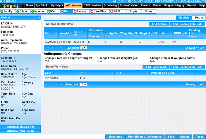Open Blood Work Row count dropdown

(x=83, y=84)
